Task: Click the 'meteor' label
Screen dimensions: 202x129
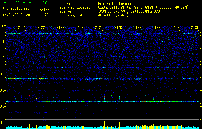Action: tap(46, 10)
